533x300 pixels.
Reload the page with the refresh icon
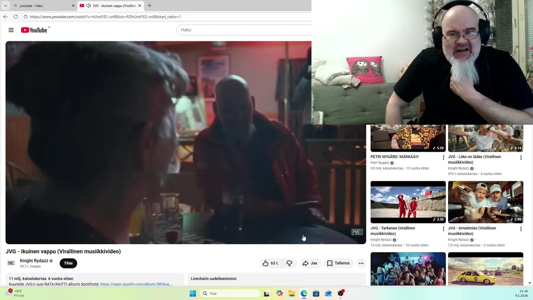(15, 17)
